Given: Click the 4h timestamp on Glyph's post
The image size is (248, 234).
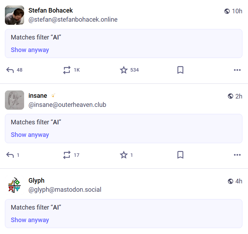Looking at the screenshot, I should click(239, 181).
